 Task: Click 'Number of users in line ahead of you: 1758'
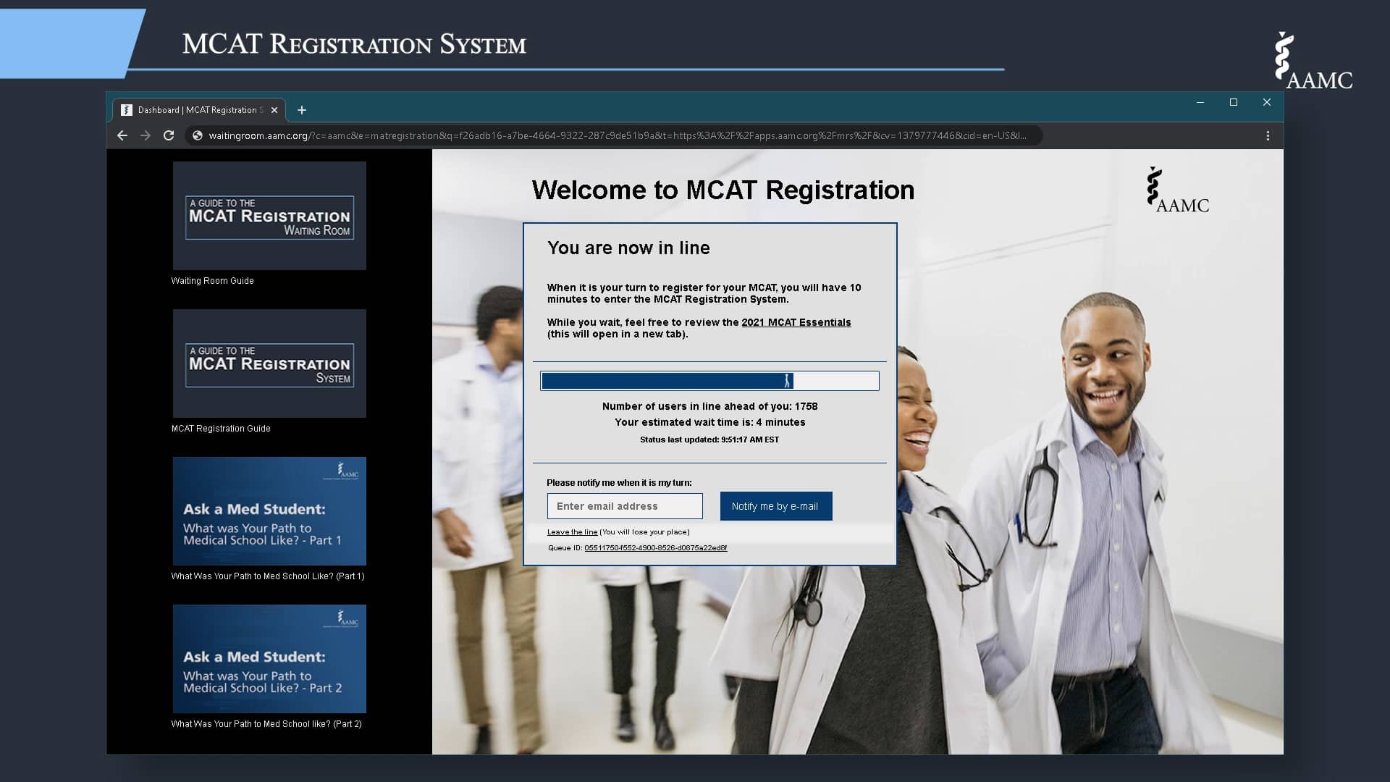(709, 406)
